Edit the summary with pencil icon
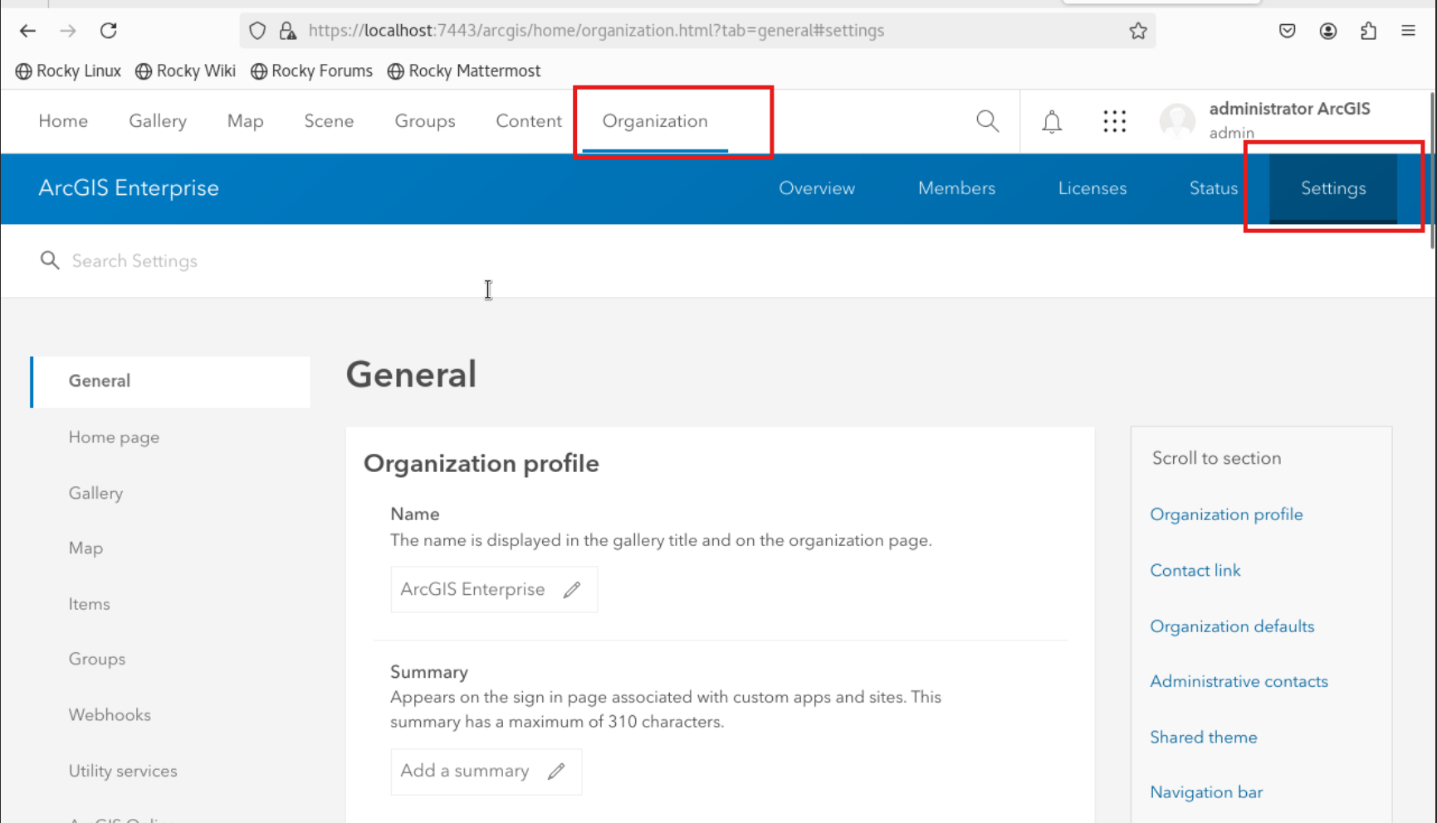The width and height of the screenshot is (1437, 823). click(556, 772)
